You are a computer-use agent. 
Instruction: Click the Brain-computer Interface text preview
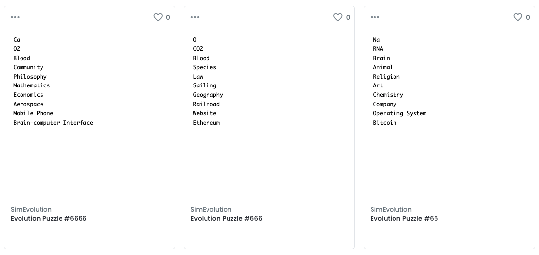53,123
